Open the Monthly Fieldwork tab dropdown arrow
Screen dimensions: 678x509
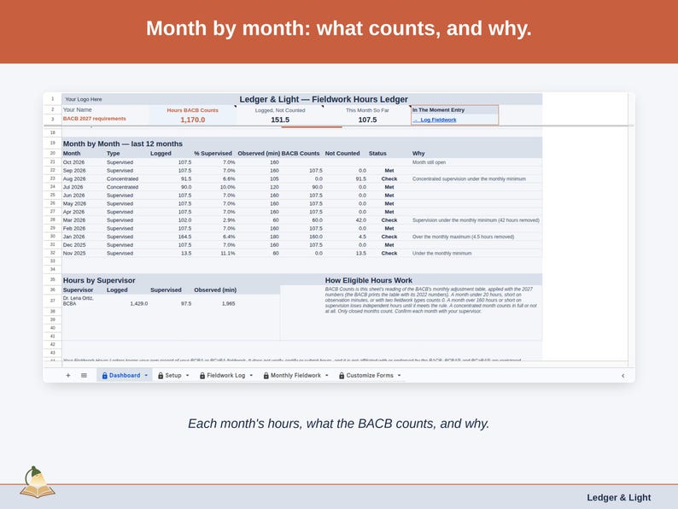click(327, 376)
